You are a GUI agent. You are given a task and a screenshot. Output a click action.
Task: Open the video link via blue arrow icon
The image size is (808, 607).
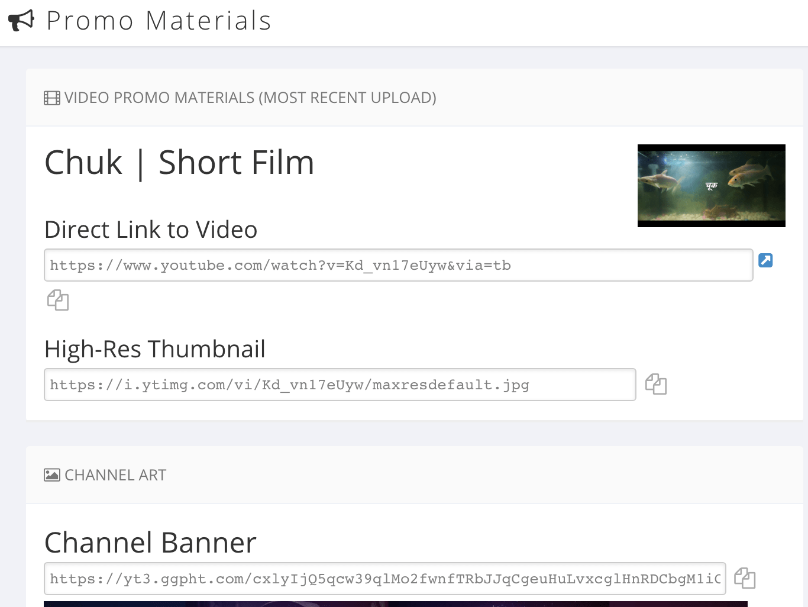click(x=765, y=260)
